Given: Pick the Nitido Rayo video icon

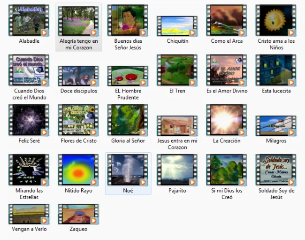Looking at the screenshot, I should [x=78, y=170].
